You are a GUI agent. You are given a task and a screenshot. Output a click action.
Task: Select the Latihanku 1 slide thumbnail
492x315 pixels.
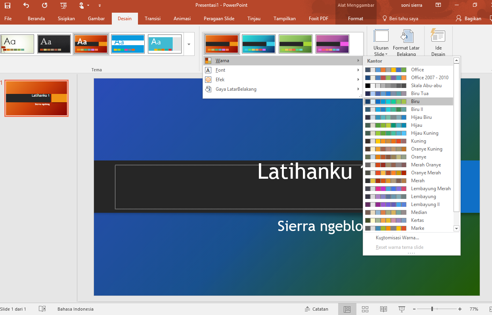point(36,98)
